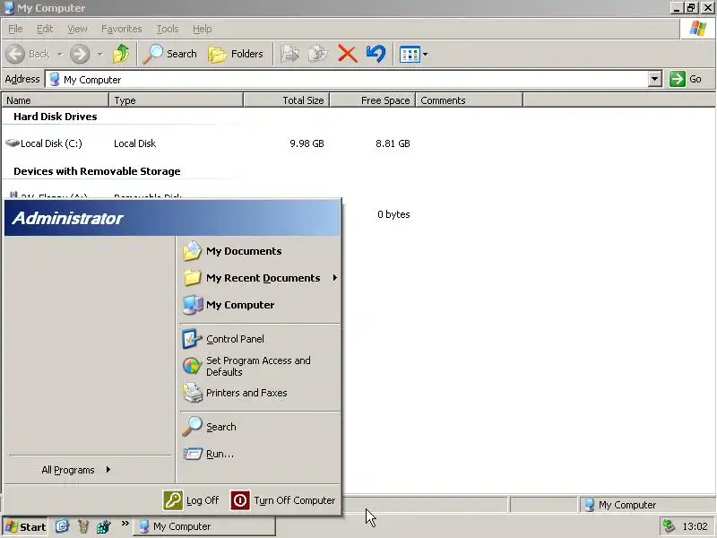Click the 9.98 GB total size value
Image resolution: width=717 pixels, height=538 pixels.
307,143
